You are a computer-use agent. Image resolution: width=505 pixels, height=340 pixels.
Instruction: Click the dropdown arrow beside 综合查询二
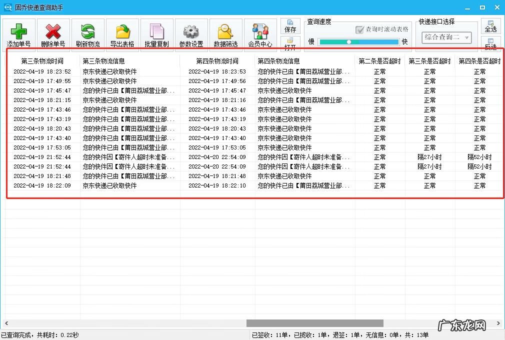tap(465, 37)
